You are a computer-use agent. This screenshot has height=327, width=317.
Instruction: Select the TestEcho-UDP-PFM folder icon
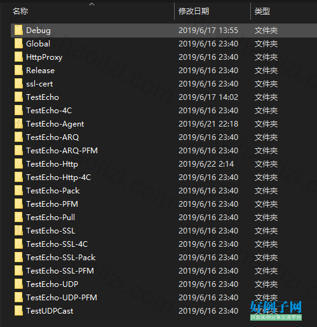(18, 298)
